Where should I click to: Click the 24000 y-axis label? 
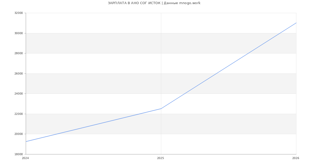point(19,94)
